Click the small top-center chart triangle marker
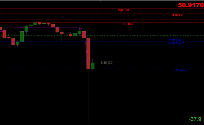Viewport: 204px width, 125px height. [100, 1]
